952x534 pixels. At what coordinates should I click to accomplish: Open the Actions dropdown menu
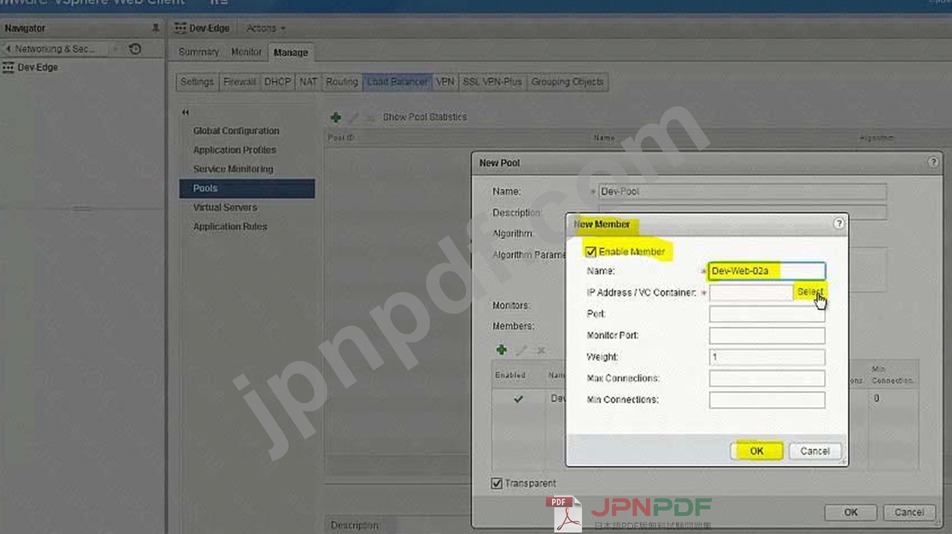[266, 29]
